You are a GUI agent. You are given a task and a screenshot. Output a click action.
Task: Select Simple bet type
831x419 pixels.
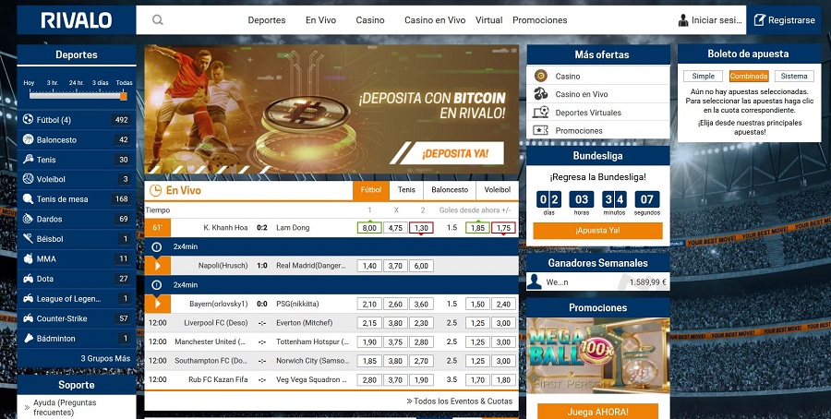click(704, 77)
